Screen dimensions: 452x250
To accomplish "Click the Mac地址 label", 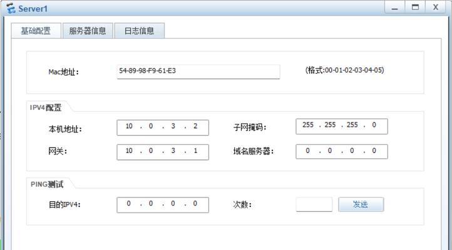I will (63, 72).
